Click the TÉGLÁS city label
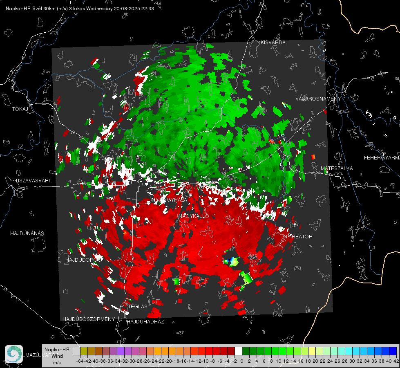 point(138,307)
